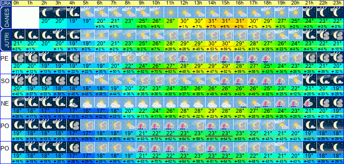The image size is (344, 164).
Task: Switch to the JUTRI forecast tab
Action: pos(5,40)
